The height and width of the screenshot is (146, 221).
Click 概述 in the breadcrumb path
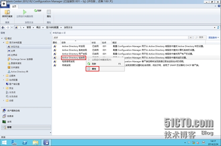coord(38,27)
